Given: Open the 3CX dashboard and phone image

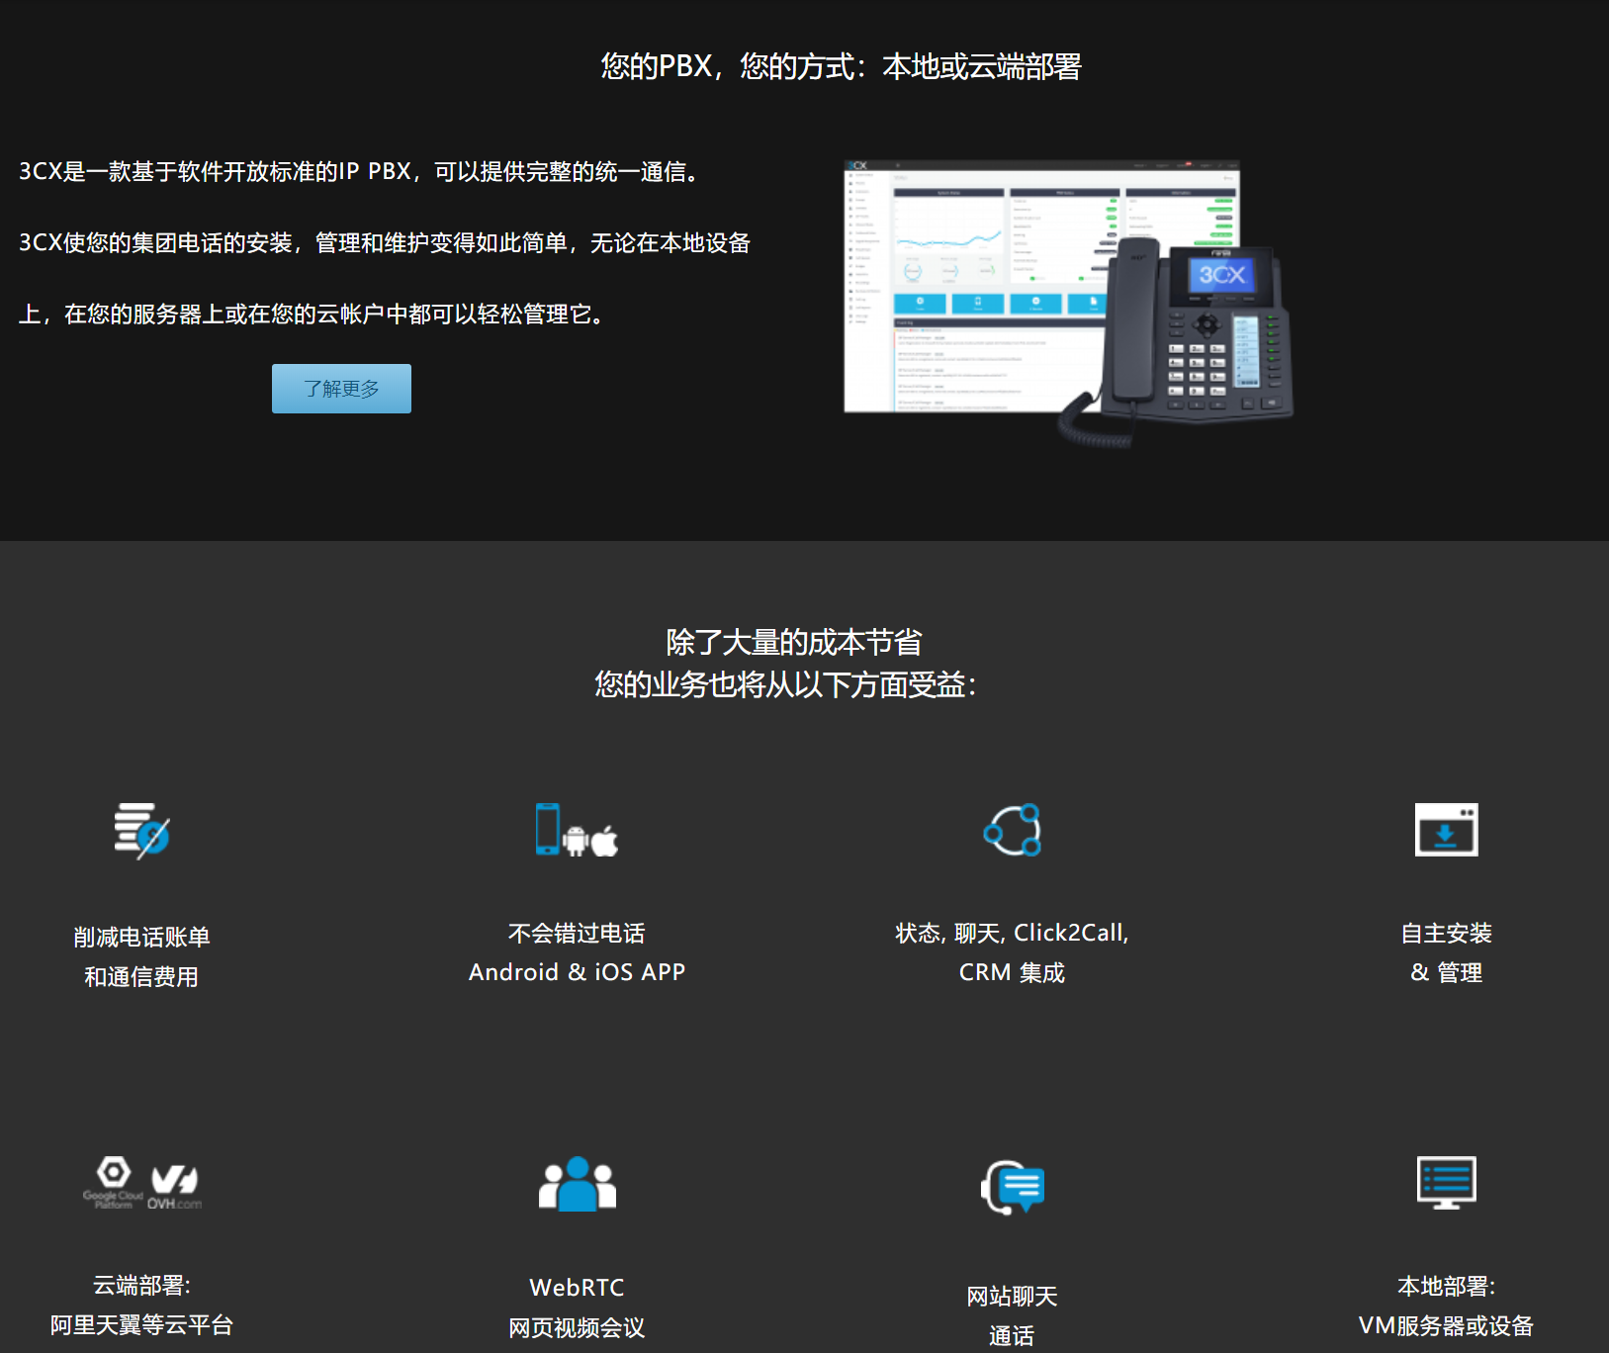Looking at the screenshot, I should coord(1068,304).
